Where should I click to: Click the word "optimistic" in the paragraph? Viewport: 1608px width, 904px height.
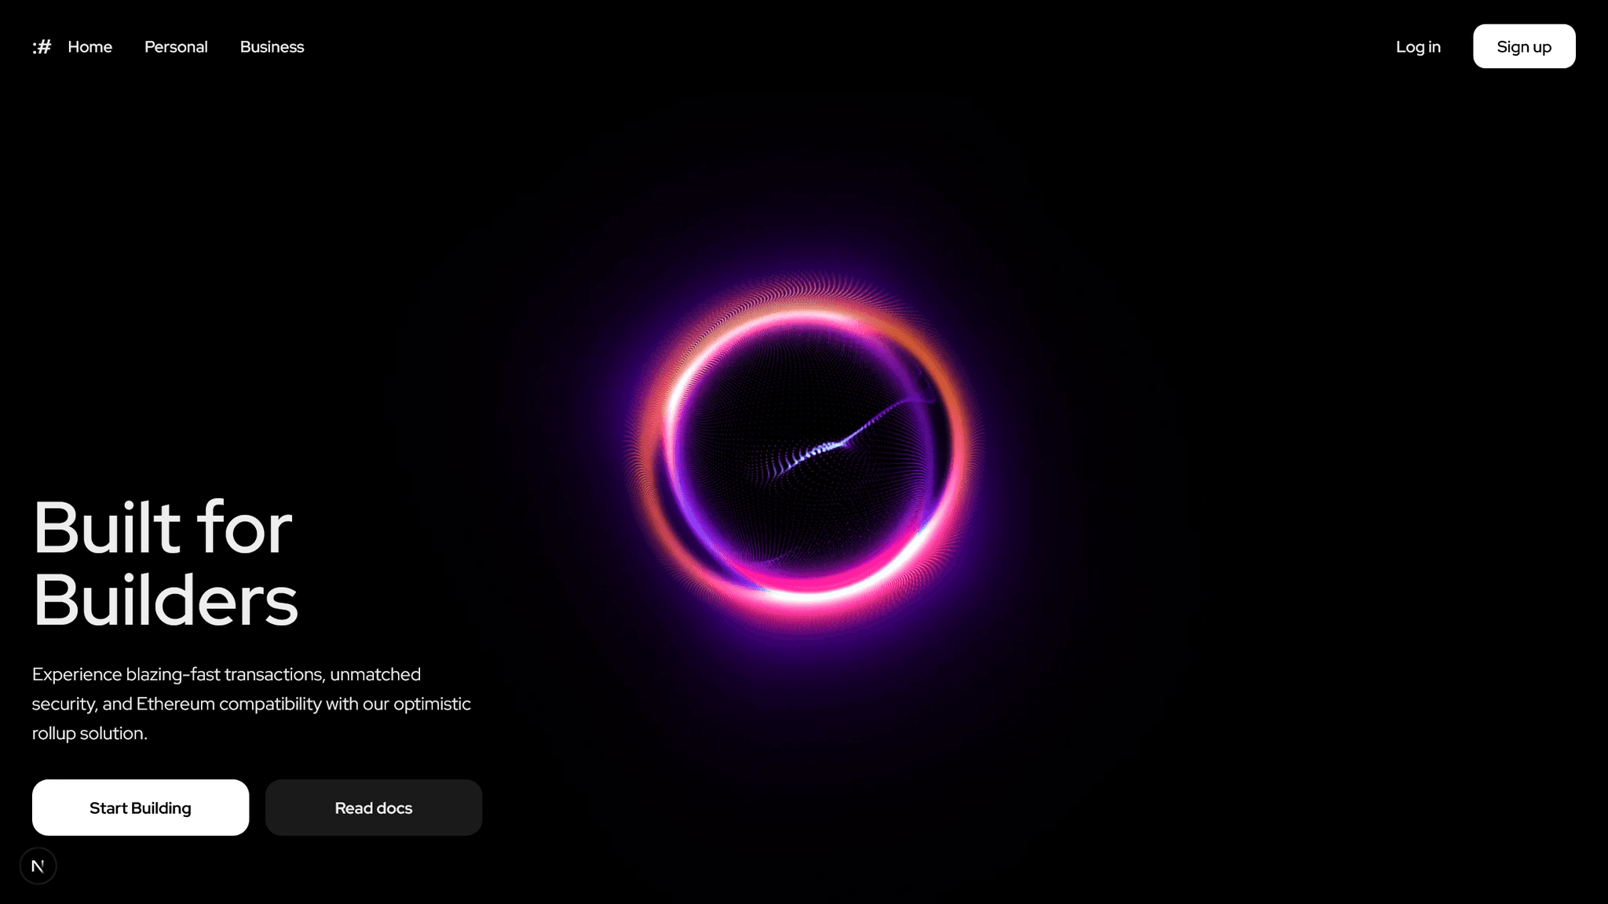coord(432,704)
